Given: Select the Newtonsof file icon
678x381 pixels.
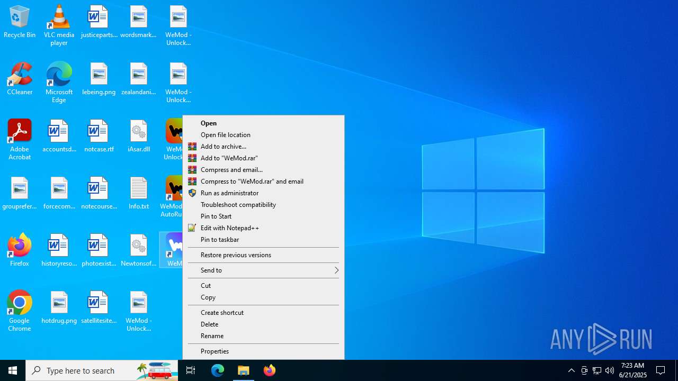Looking at the screenshot, I should (x=138, y=251).
